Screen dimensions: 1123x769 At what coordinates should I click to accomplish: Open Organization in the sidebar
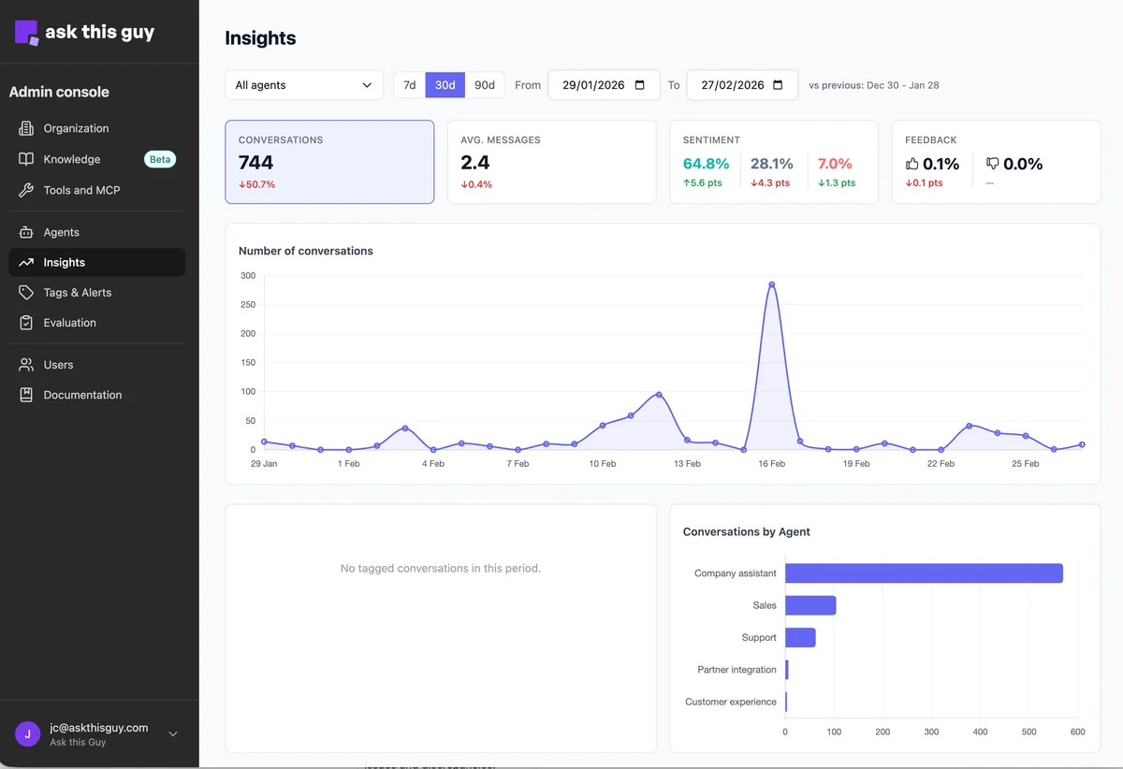click(x=97, y=128)
